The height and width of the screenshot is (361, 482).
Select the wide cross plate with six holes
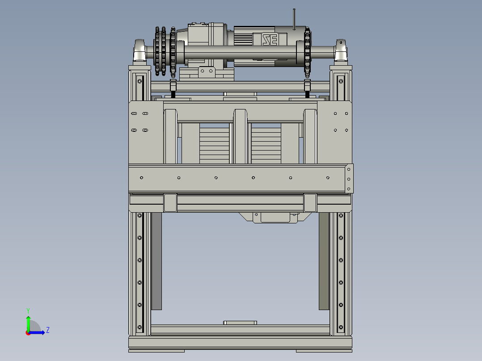tap(237, 178)
